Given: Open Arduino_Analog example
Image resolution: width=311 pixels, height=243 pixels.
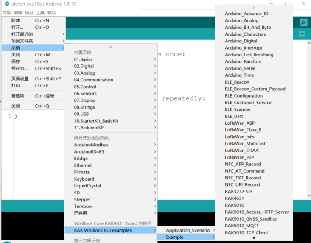Looking at the screenshot, I should pos(254,20).
